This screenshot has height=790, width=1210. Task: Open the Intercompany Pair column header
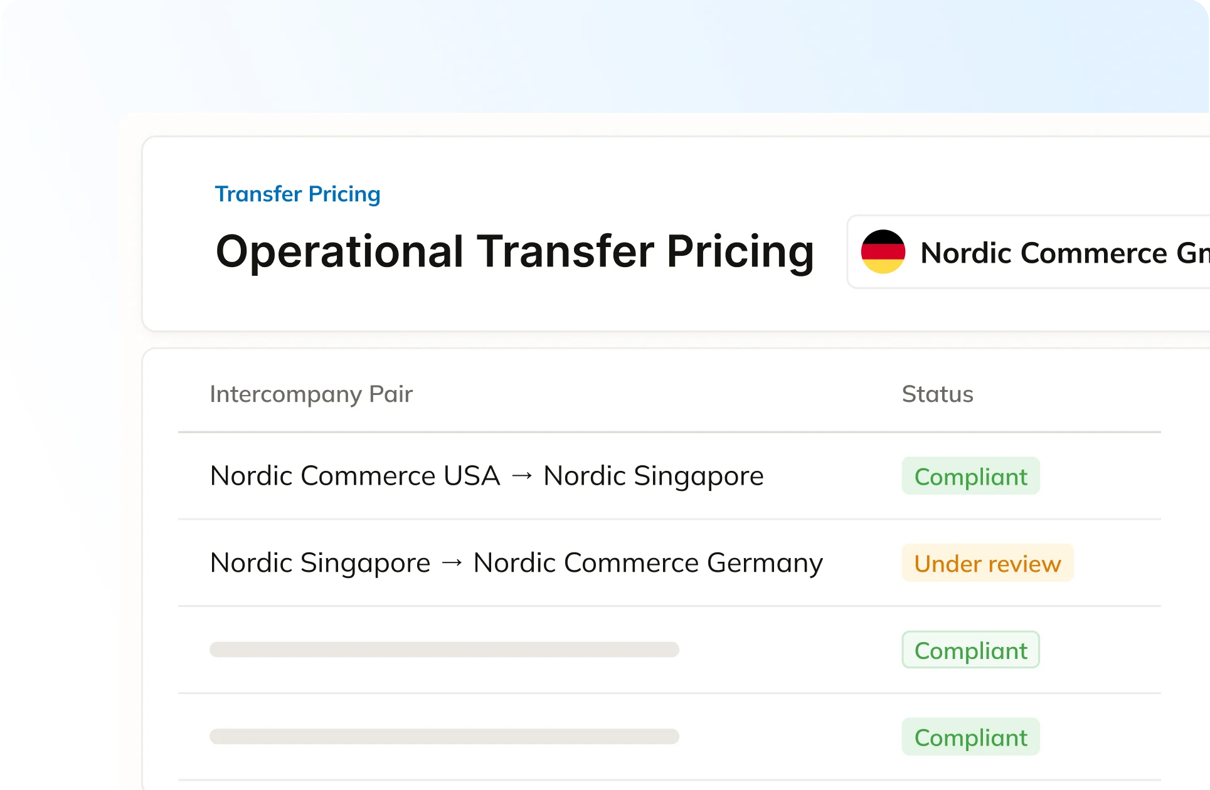pyautogui.click(x=312, y=394)
